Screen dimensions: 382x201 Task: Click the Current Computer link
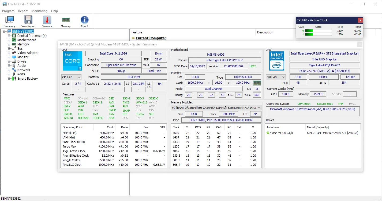pyautogui.click(x=151, y=38)
